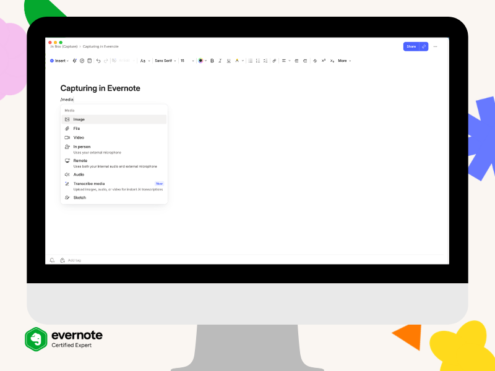
Task: Open the three-dot note actions menu
Action: [x=436, y=46]
